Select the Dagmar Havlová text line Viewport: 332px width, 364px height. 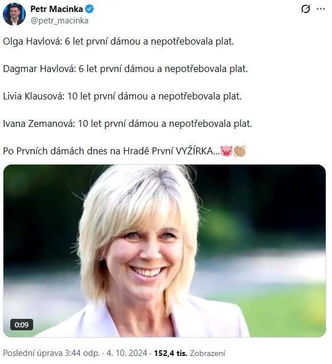(x=125, y=69)
